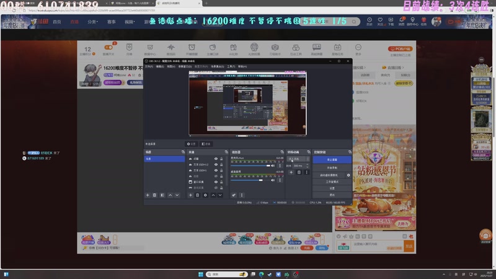Open audio mixer panel three-dot menu
Image resolution: width=496 pixels, height=279 pixels.
tap(242, 195)
